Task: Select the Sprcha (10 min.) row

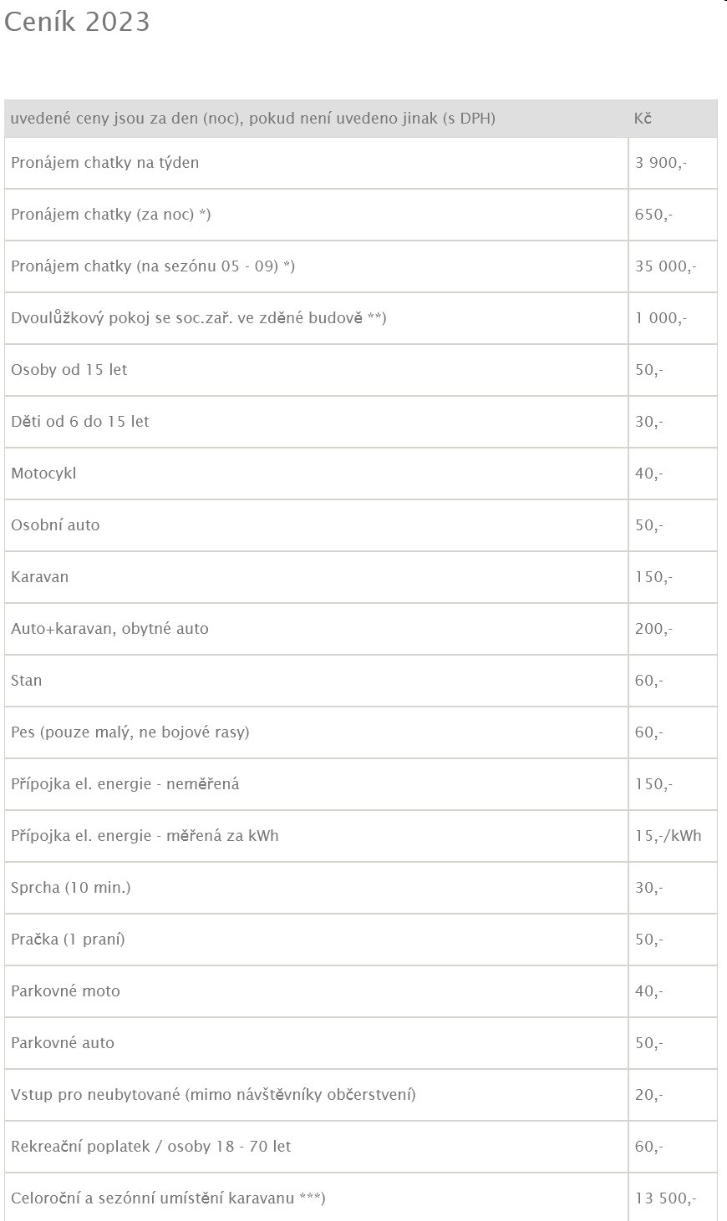Action: pos(361,888)
